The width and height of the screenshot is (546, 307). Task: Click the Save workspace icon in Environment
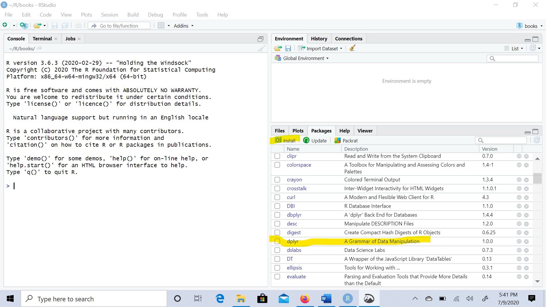[x=288, y=49]
